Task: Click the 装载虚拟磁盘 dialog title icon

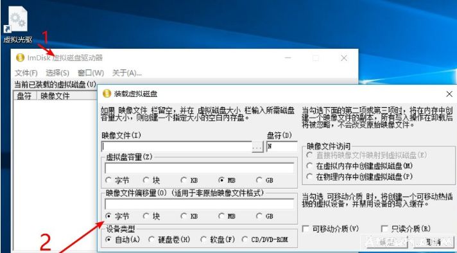Action: coord(107,94)
